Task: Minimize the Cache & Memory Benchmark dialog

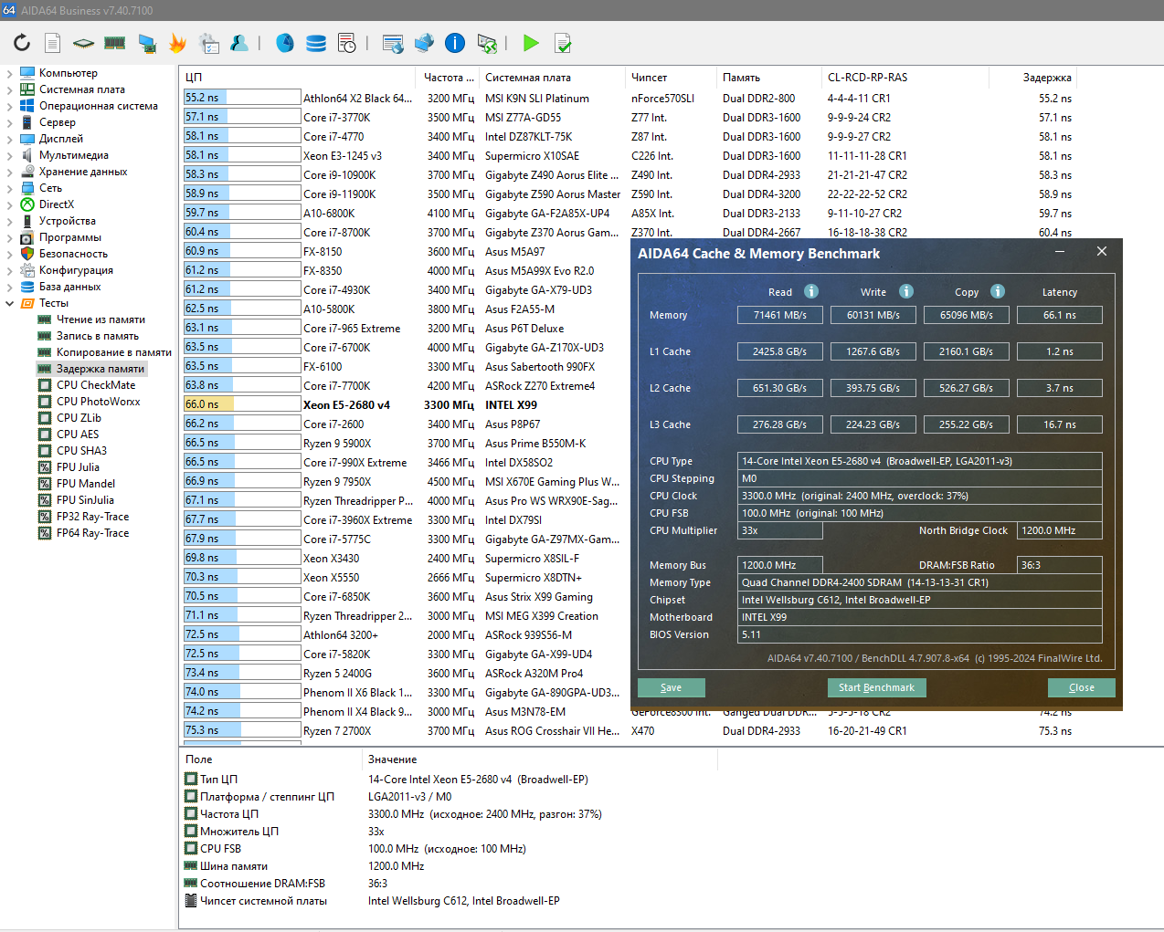Action: tap(1060, 252)
